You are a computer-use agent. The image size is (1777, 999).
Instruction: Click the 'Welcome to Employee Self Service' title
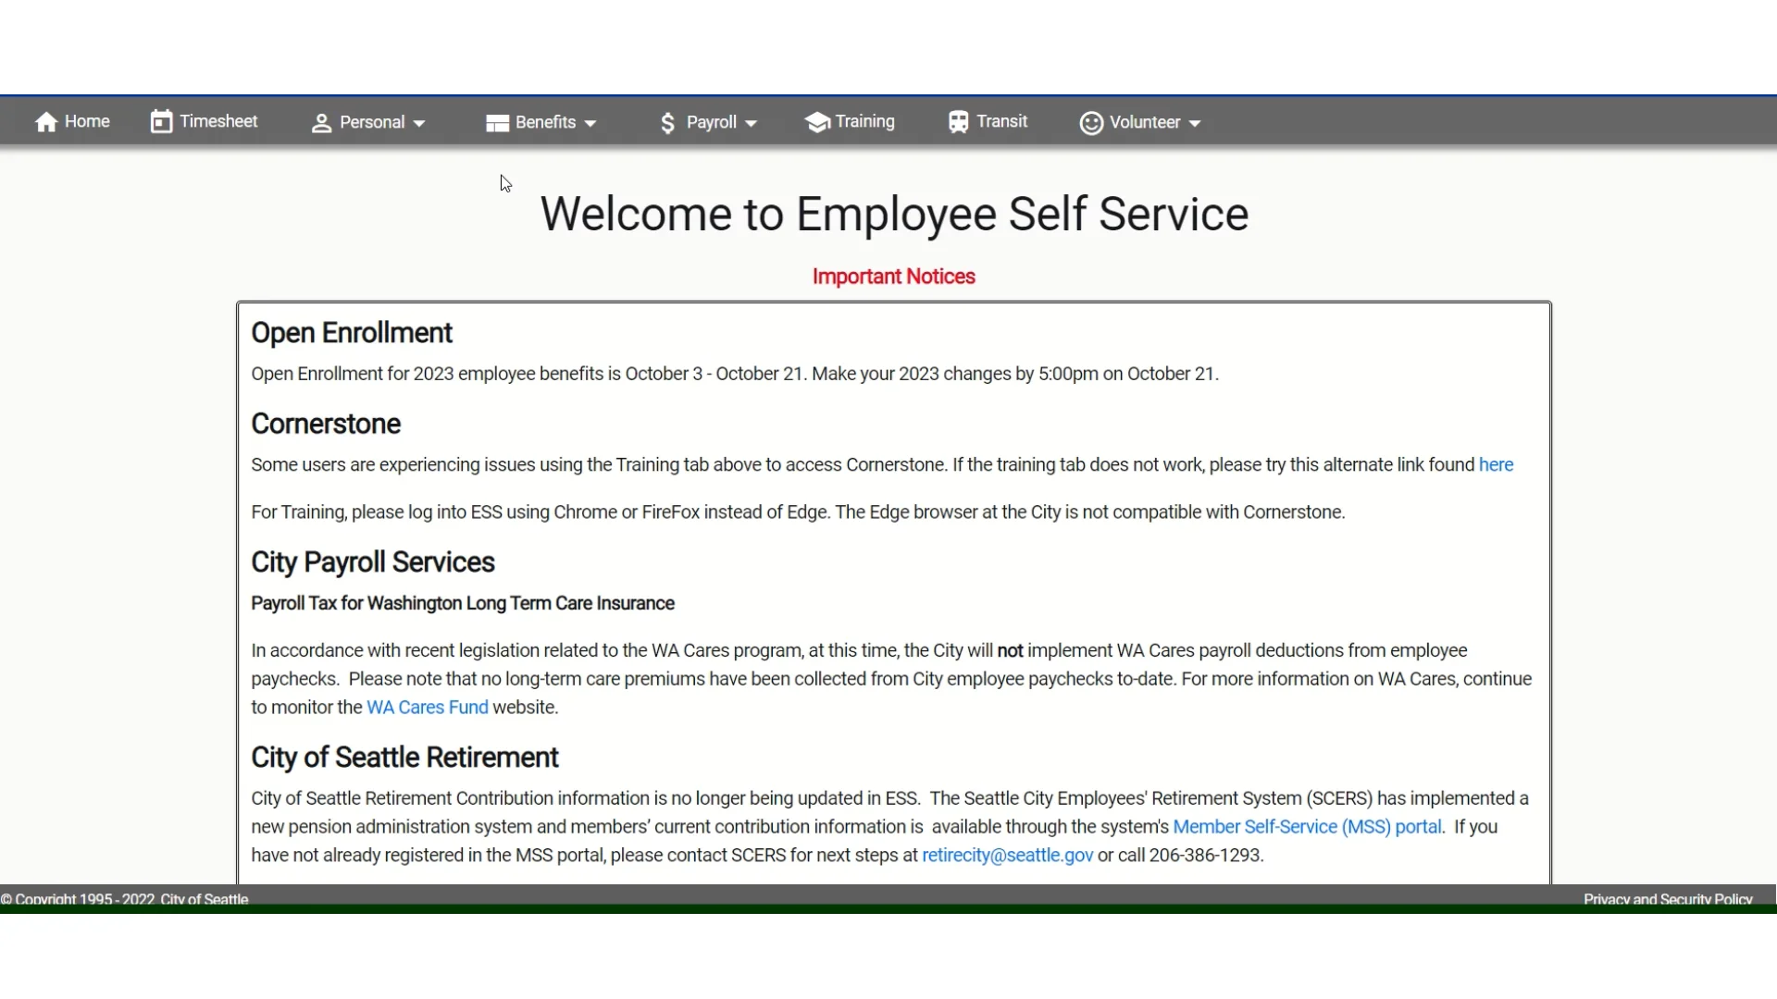click(x=894, y=215)
